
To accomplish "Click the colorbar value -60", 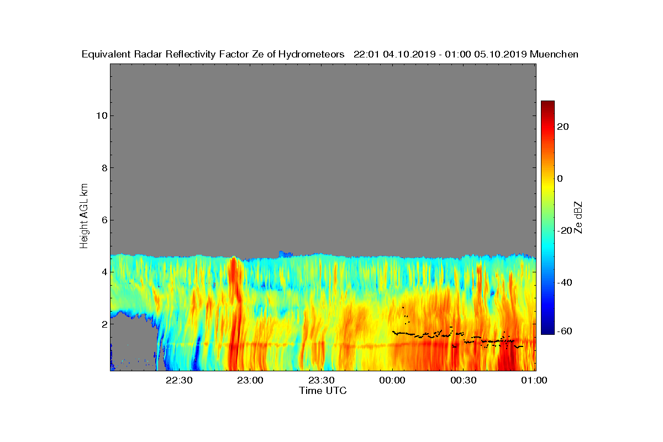I will pos(565,331).
